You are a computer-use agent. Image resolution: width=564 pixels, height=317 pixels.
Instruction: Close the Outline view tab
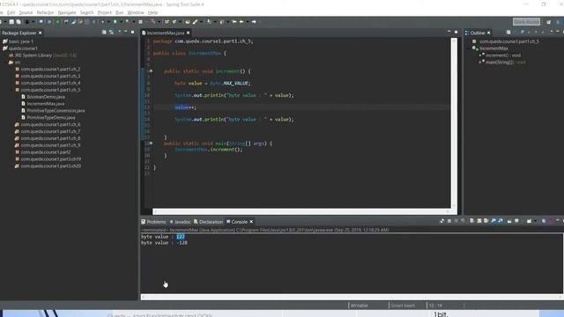coord(488,33)
